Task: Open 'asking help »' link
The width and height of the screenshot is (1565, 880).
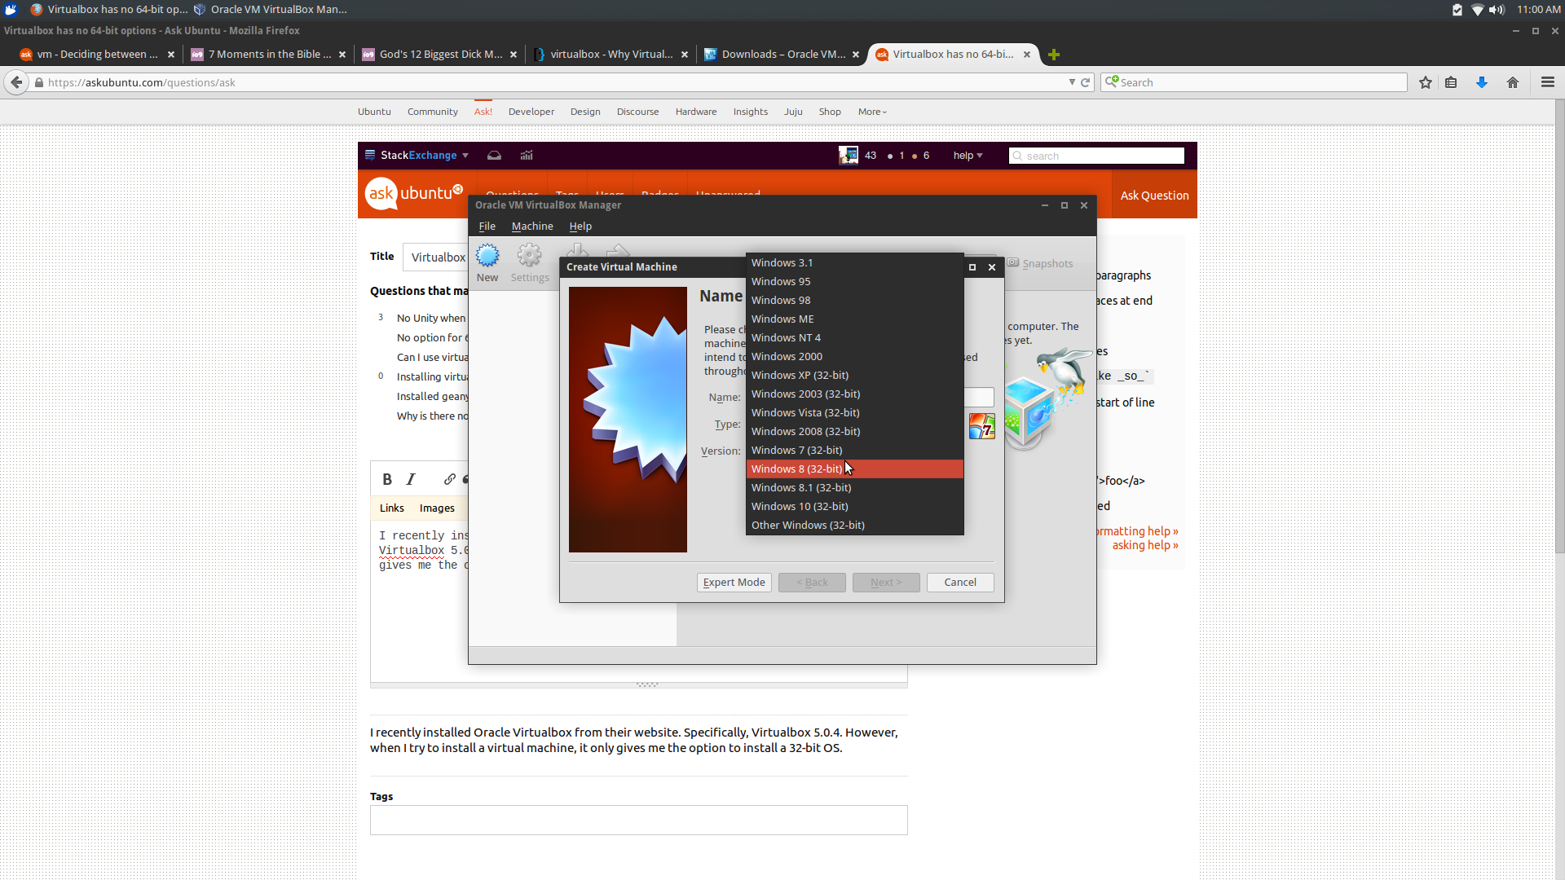Action: point(1145,545)
